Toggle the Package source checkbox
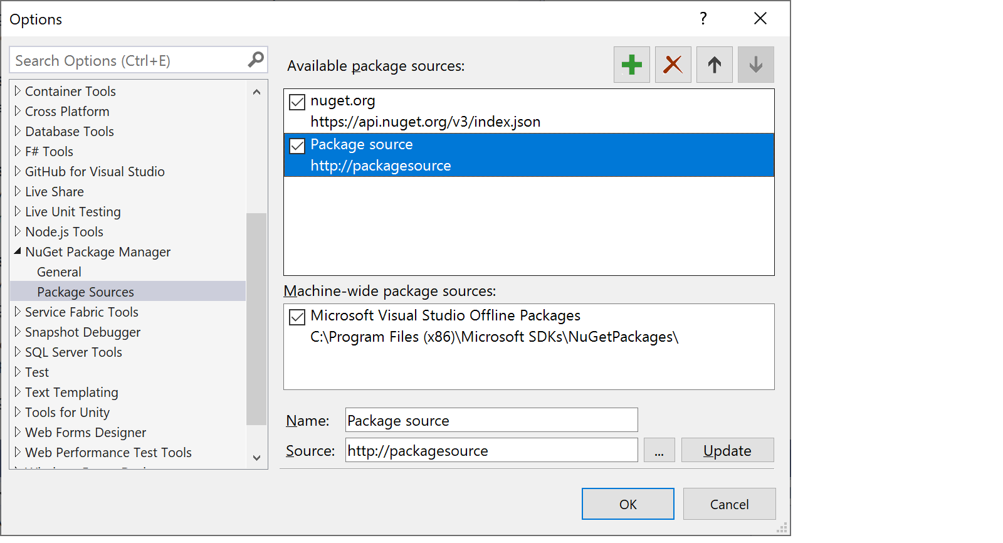Viewport: 1003px width, 543px height. [x=297, y=145]
